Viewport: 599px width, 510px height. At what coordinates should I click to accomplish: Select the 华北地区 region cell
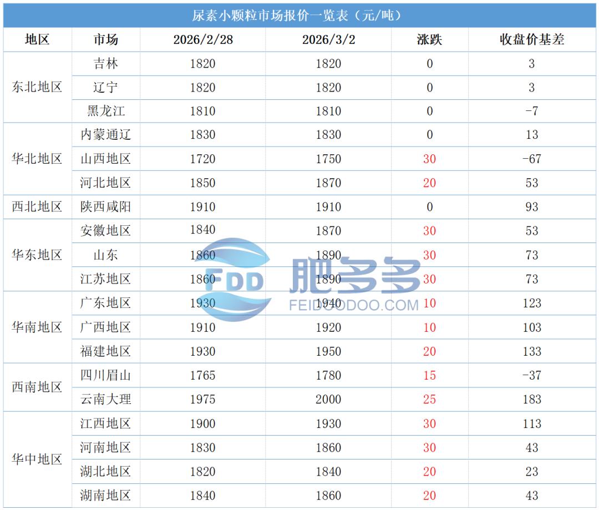(37, 159)
